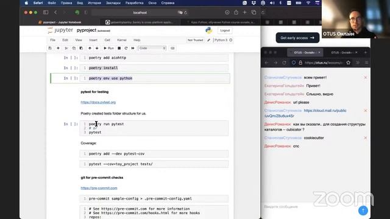Rename notebook by clicking pyproject title
Image resolution: width=390 pixels, height=219 pixels.
click(x=87, y=30)
